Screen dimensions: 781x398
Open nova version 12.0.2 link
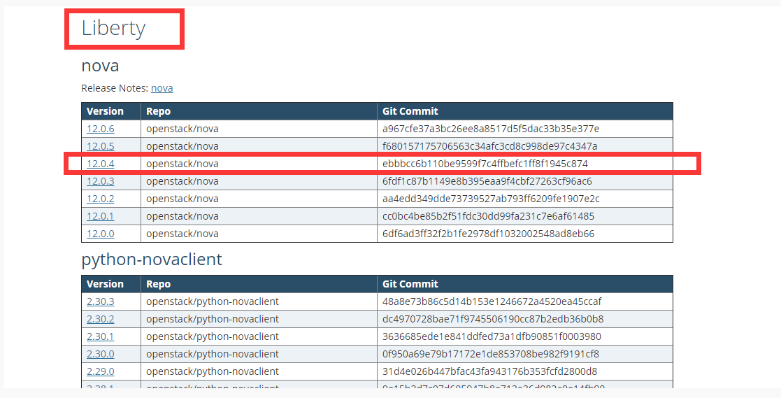[x=100, y=199]
